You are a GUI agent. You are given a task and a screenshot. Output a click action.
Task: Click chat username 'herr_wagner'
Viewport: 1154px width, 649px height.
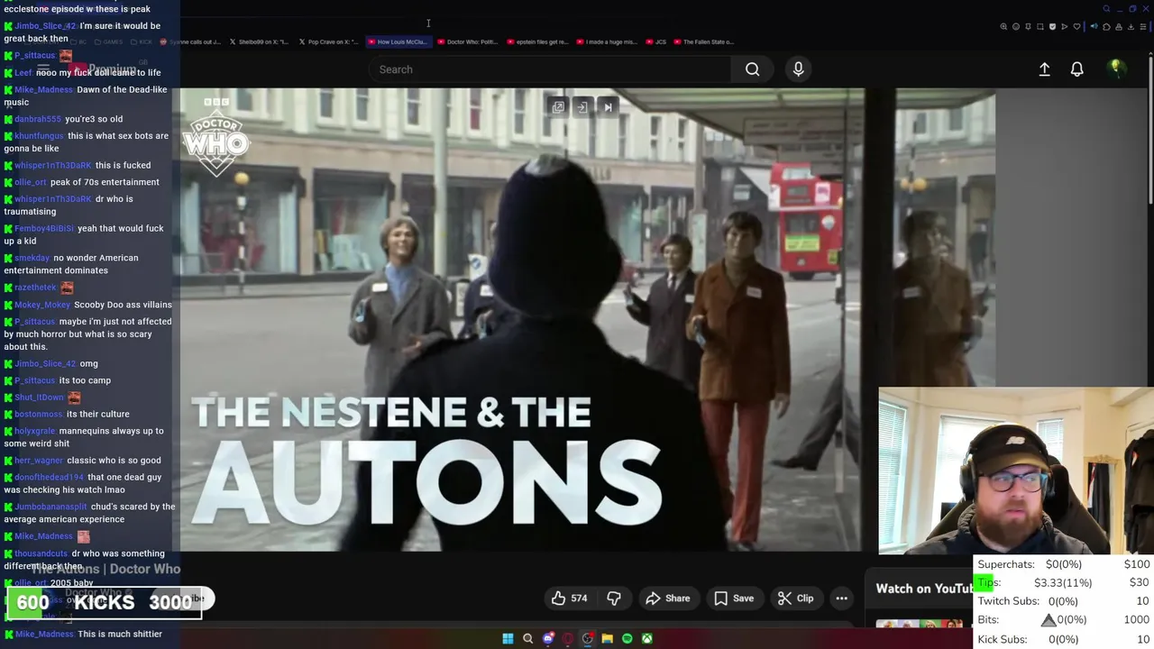pos(39,461)
